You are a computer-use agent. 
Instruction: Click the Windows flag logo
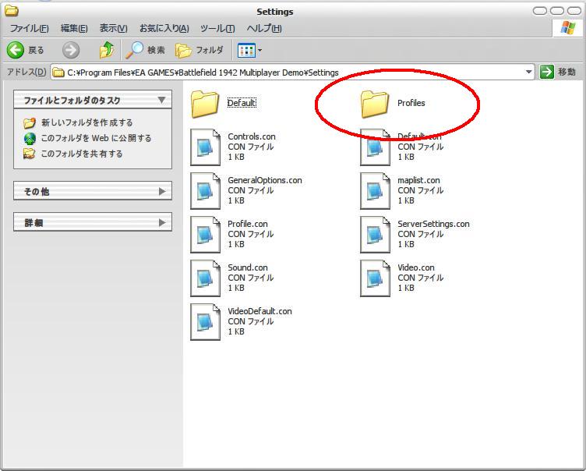[567, 28]
